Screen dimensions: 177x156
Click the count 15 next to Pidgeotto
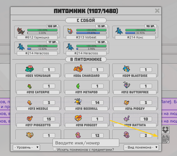coord(49,119)
